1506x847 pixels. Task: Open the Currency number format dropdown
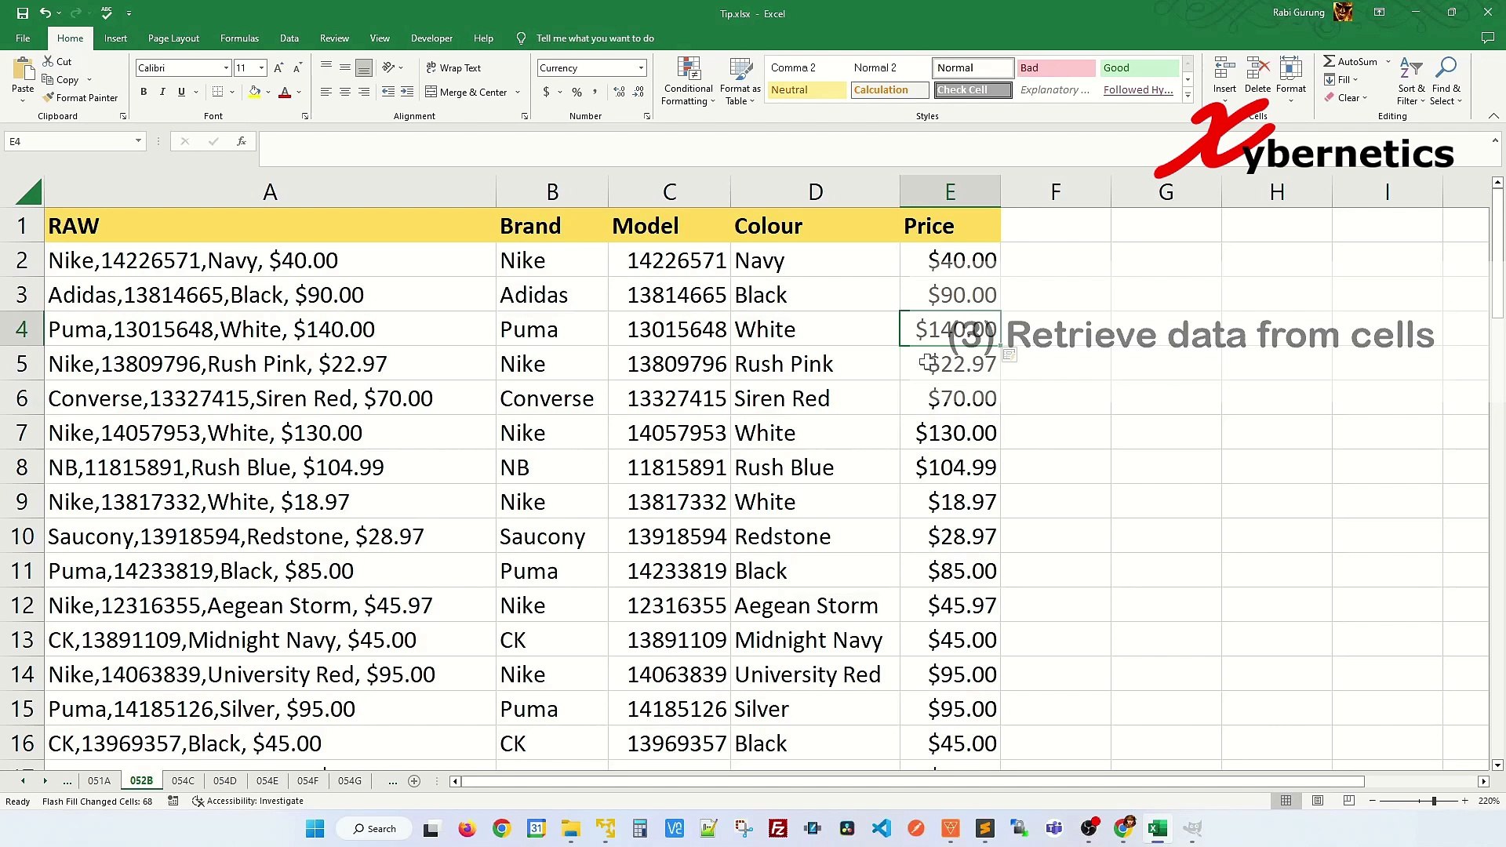click(x=641, y=68)
